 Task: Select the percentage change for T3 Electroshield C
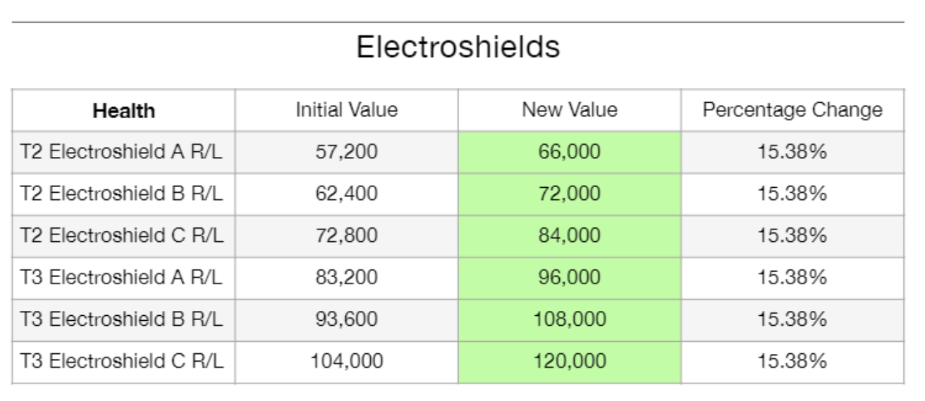point(792,362)
